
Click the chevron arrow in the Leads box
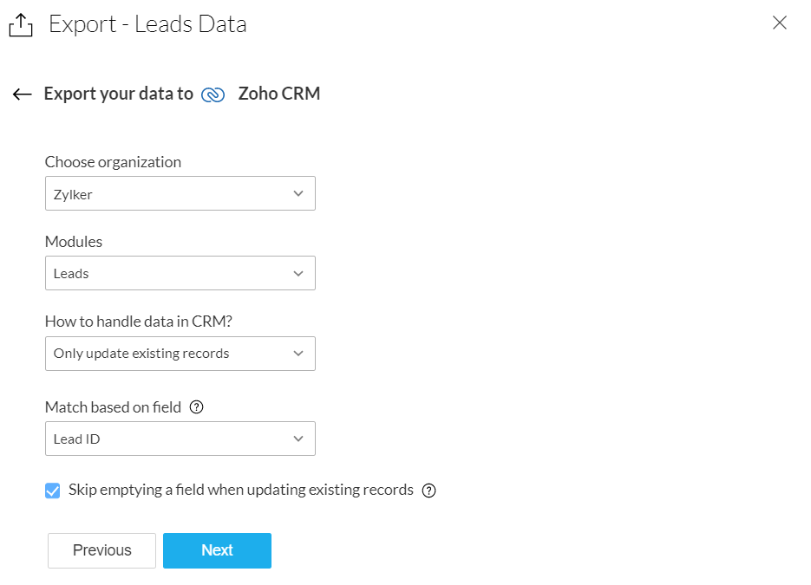tap(298, 273)
